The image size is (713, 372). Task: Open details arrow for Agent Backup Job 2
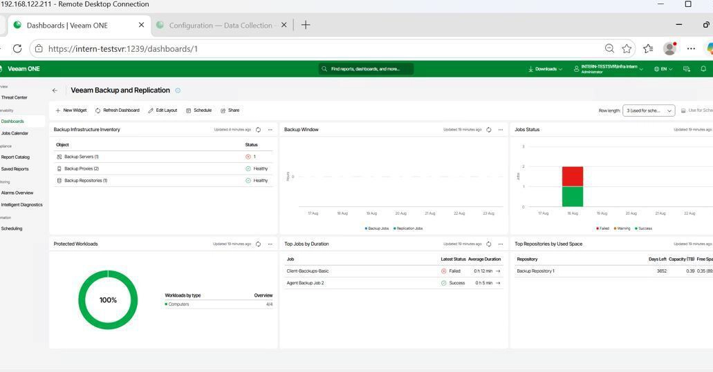coord(498,283)
